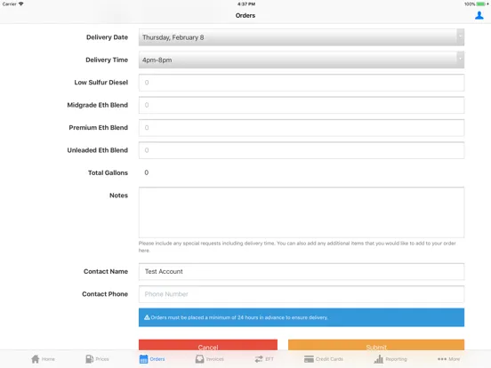Click the Delivery Date dropdown arrow

460,36
